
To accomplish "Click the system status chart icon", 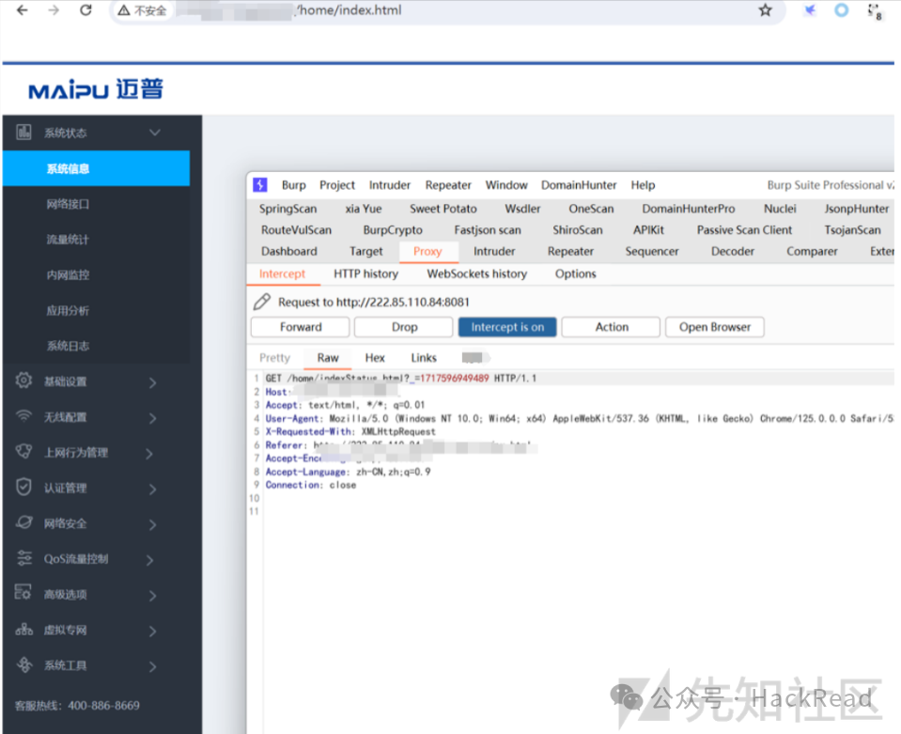I will tap(23, 133).
